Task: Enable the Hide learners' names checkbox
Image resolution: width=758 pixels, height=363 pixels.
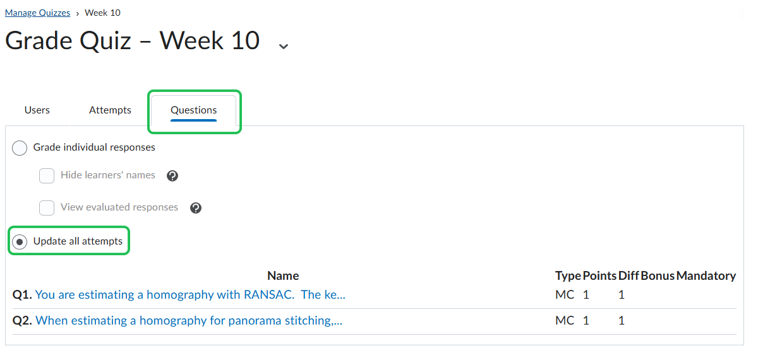Action: (47, 176)
